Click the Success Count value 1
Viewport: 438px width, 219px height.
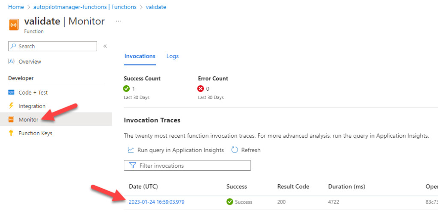click(134, 89)
